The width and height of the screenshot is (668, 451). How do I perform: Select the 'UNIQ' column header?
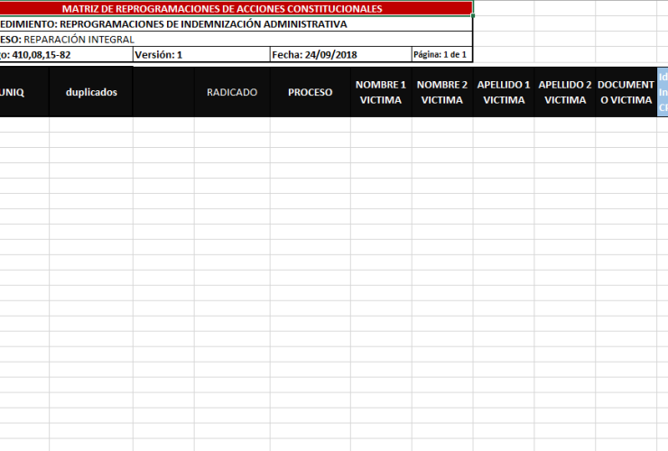coord(24,92)
